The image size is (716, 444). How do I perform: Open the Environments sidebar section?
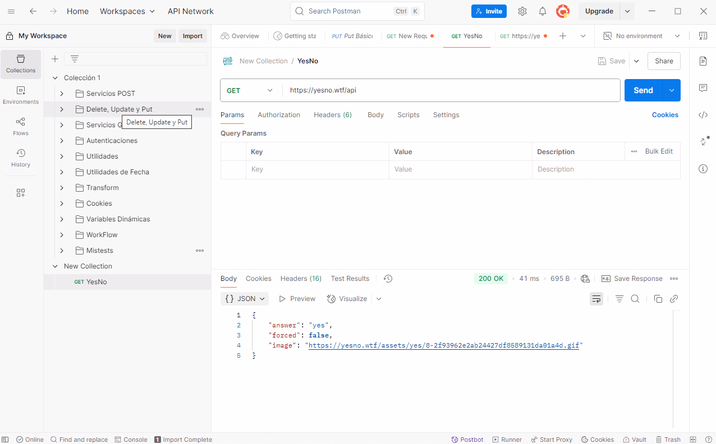click(x=20, y=95)
